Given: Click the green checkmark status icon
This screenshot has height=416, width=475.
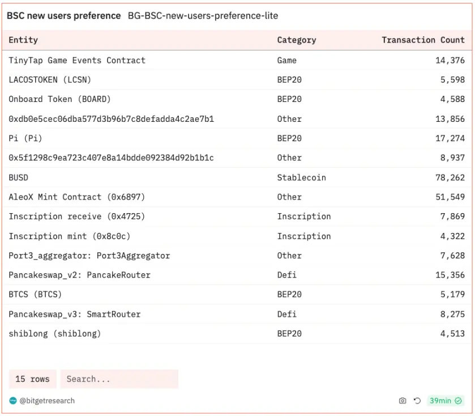Looking at the screenshot, I should tap(459, 401).
